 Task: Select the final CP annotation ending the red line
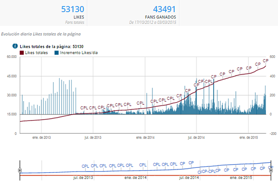click(x=265, y=61)
